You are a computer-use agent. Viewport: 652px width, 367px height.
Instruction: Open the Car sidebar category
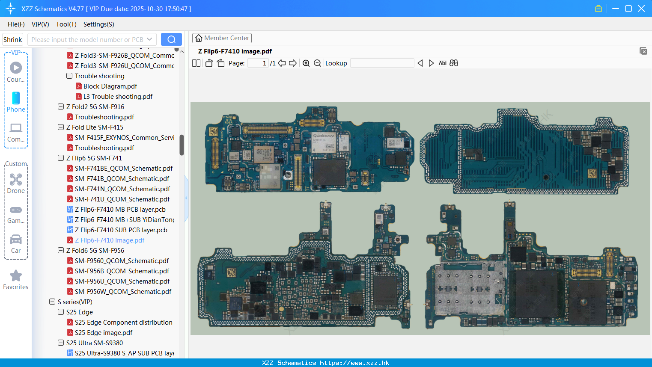[x=16, y=243]
